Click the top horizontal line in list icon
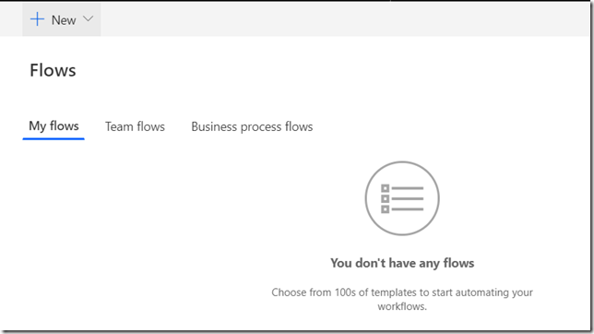This screenshot has width=594, height=334. tap(408, 188)
